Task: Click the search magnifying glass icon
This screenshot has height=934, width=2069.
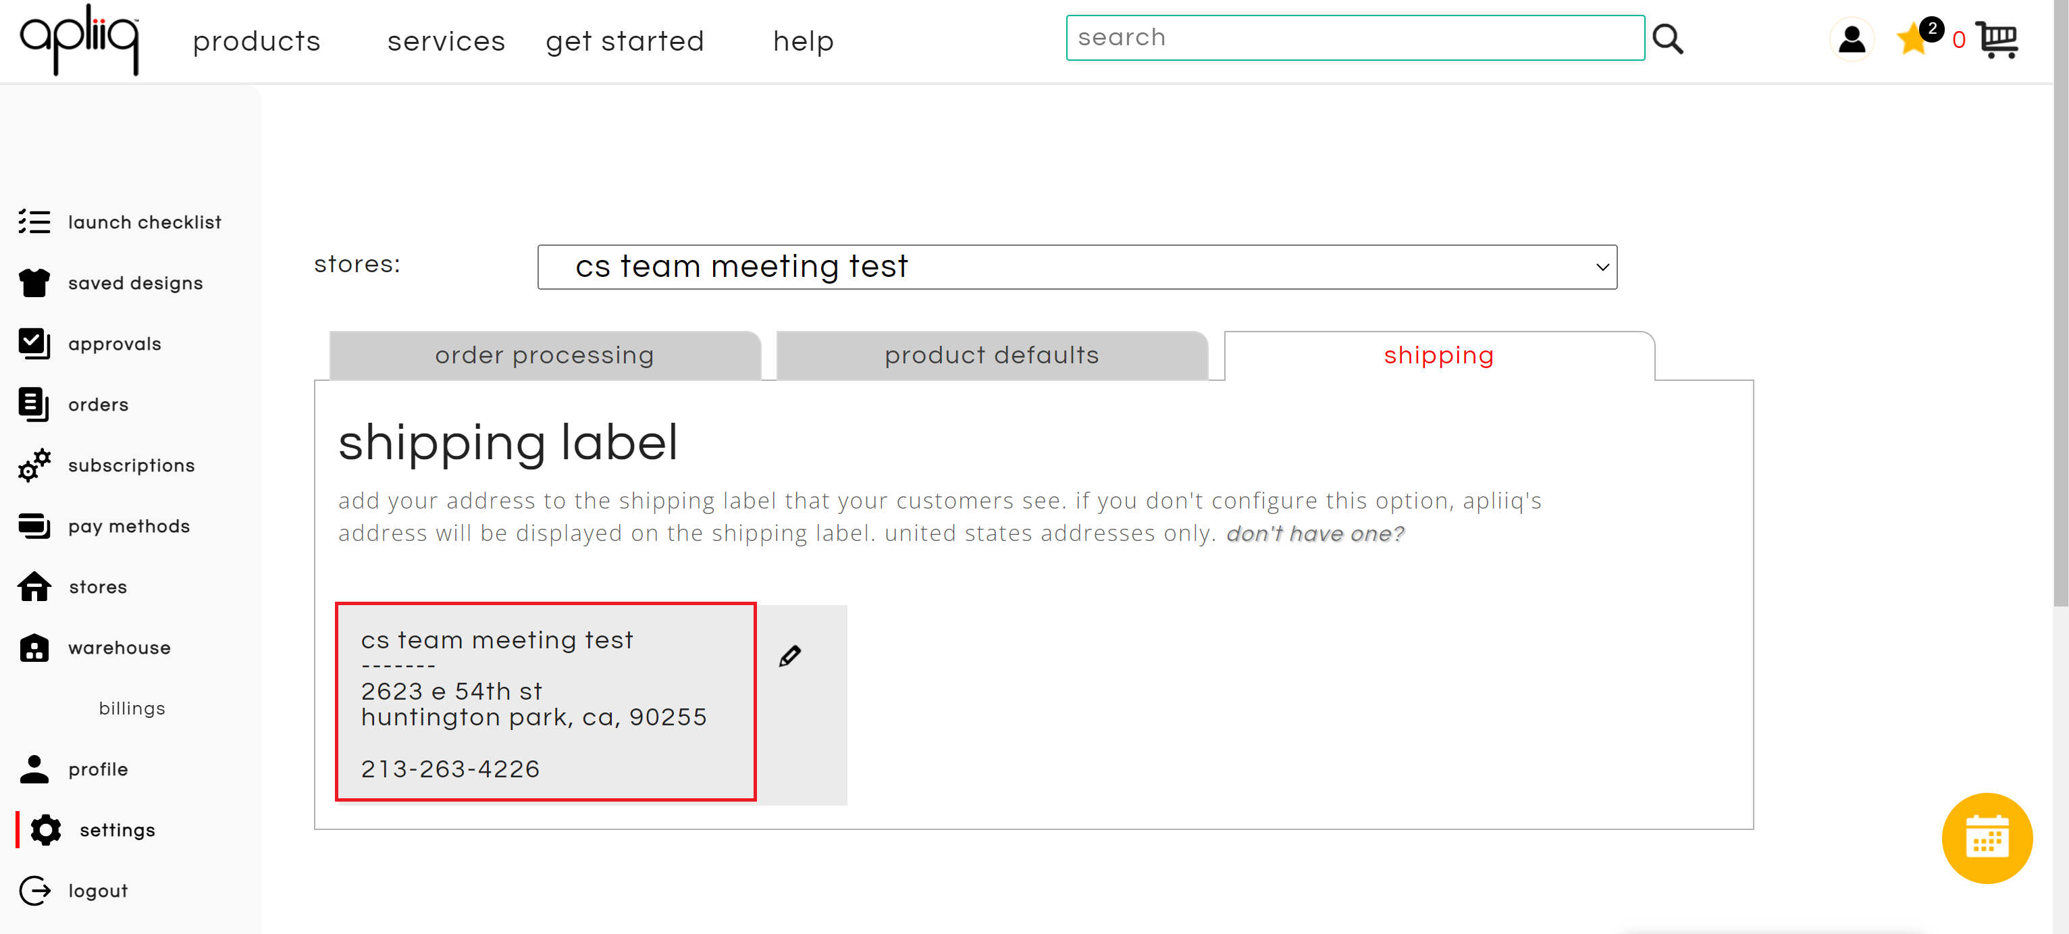Action: 1667,38
